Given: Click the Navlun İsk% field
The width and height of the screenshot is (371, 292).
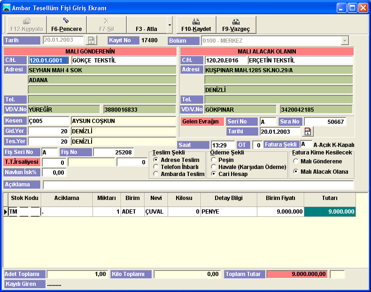Looking at the screenshot, I should click(x=54, y=172).
